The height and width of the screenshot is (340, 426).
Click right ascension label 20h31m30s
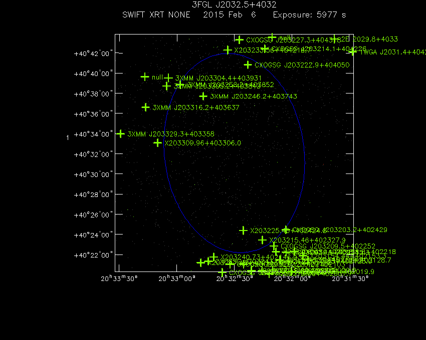point(350,278)
